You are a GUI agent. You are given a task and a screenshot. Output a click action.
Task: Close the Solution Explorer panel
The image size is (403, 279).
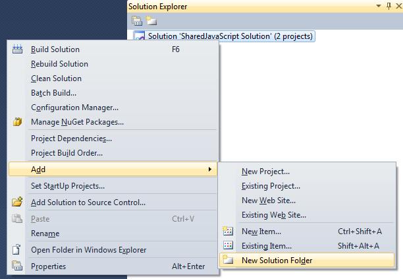pyautogui.click(x=397, y=6)
